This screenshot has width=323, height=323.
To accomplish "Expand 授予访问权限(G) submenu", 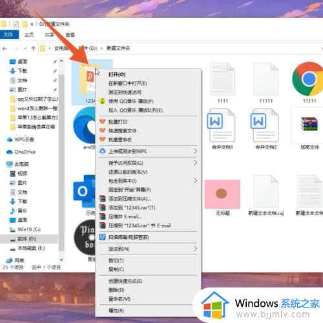I will (148, 163).
